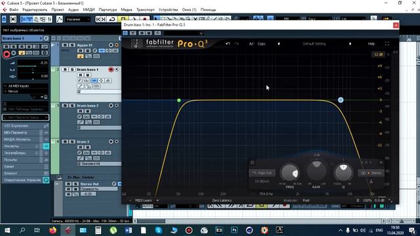
Task: Click the FREQ knob in the band panel
Action: click(289, 172)
